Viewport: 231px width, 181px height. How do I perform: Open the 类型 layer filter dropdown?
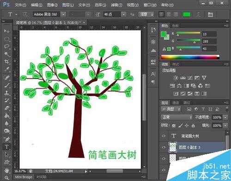point(171,109)
